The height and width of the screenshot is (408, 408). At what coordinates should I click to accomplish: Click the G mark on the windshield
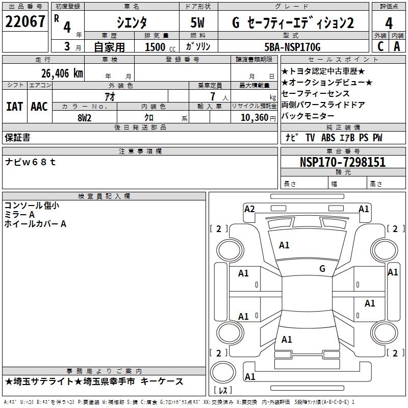(322, 269)
